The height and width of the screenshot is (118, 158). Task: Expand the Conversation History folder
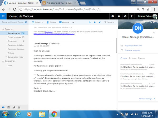pyautogui.click(x=6, y=57)
